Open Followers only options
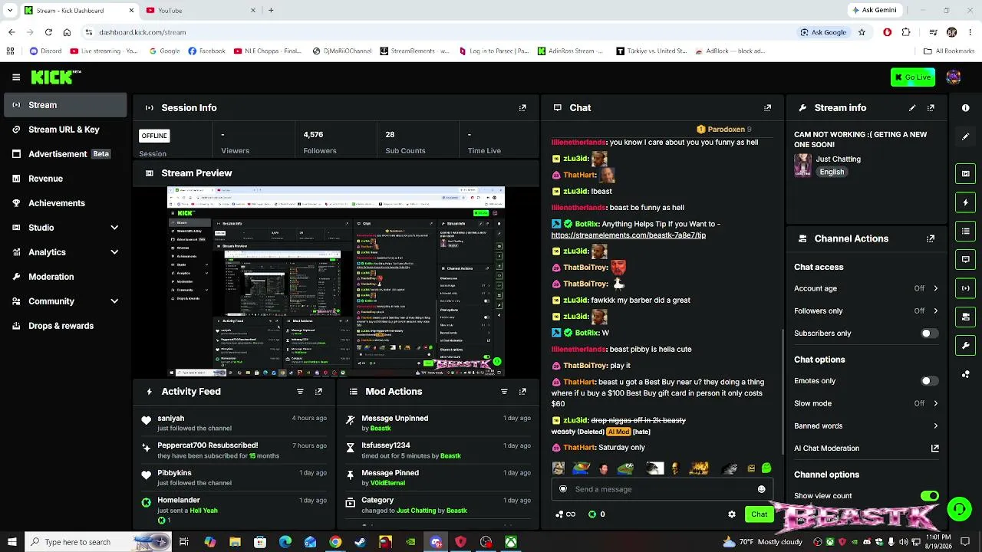The image size is (982, 552). (866, 311)
